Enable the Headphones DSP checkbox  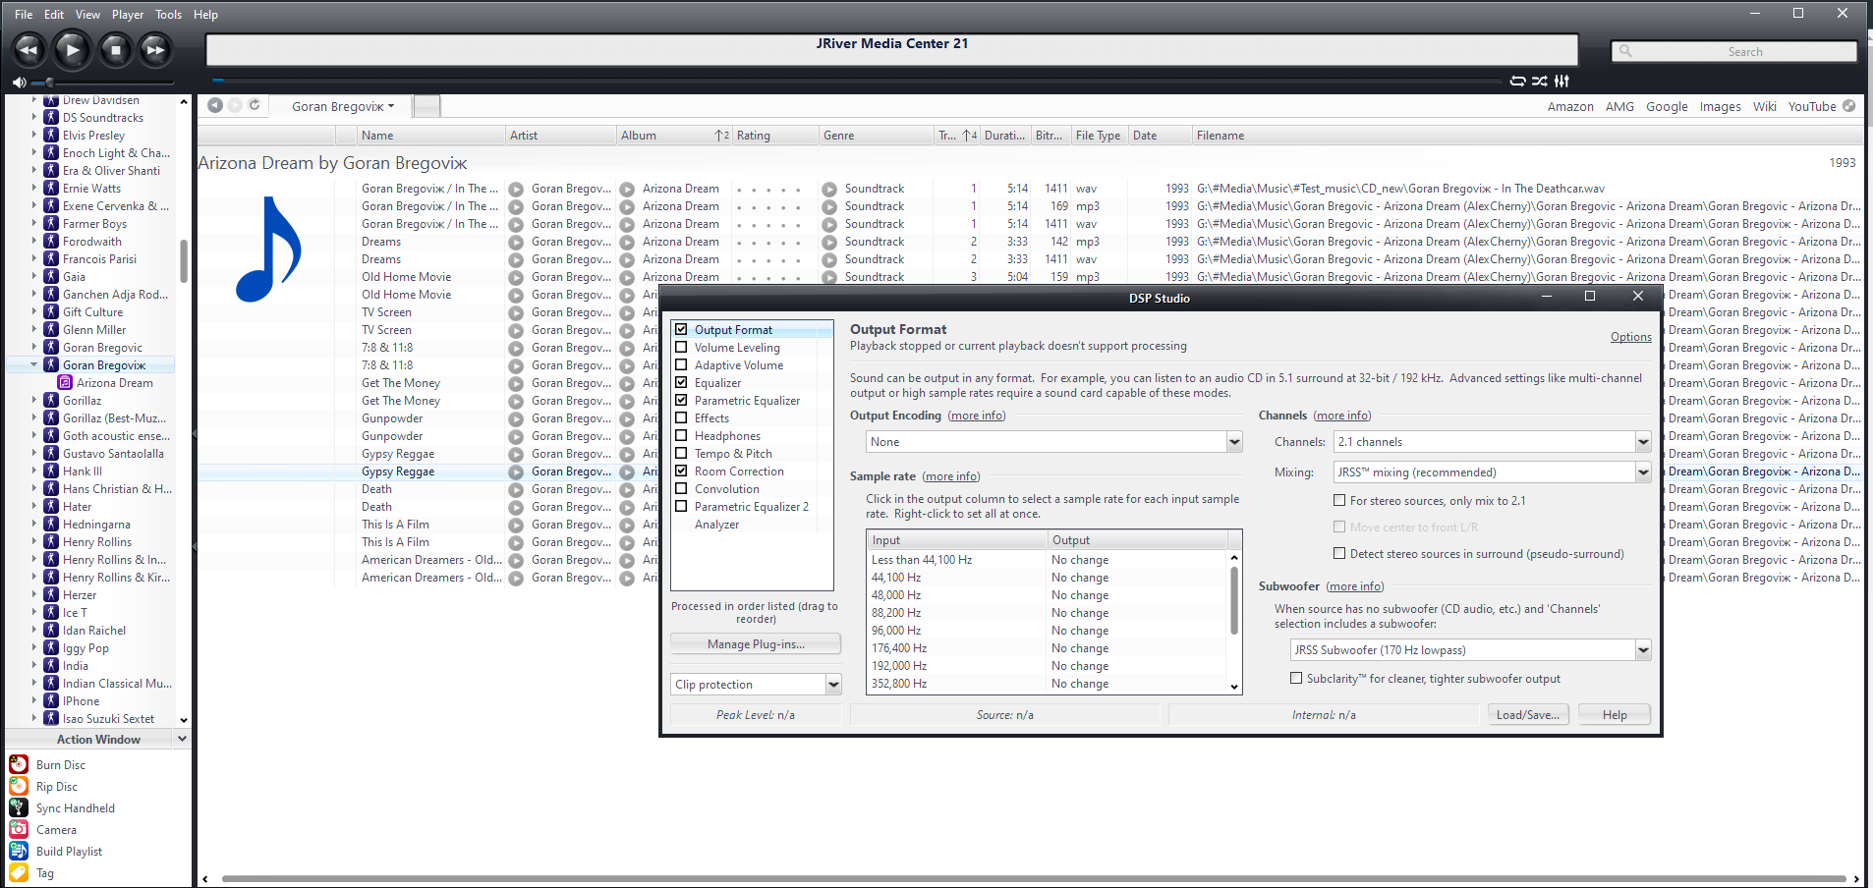click(681, 435)
